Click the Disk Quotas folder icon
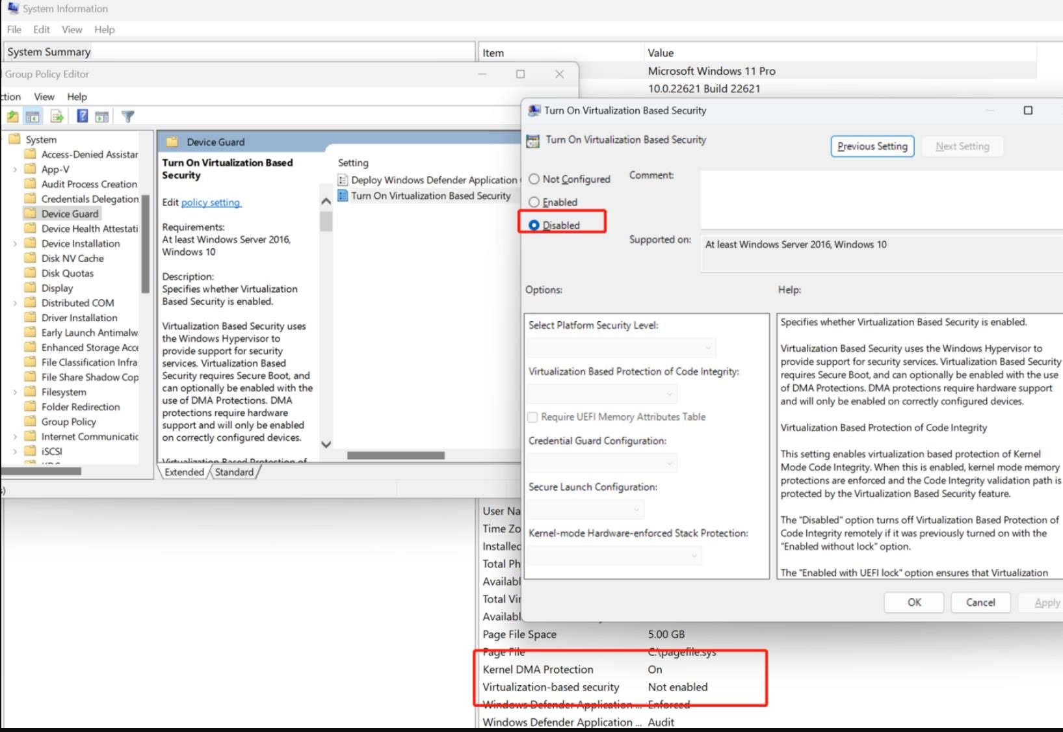This screenshot has height=732, width=1063. click(30, 273)
